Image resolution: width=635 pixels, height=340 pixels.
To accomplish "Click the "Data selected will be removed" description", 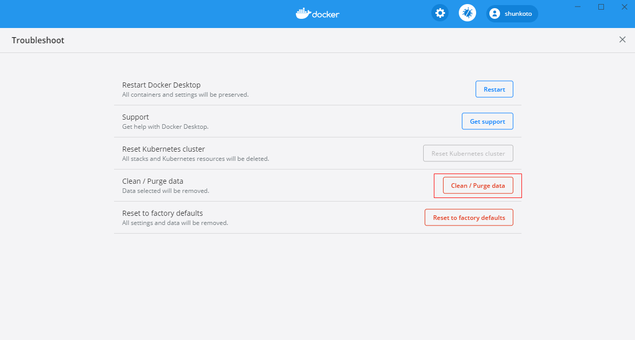I will tap(165, 191).
